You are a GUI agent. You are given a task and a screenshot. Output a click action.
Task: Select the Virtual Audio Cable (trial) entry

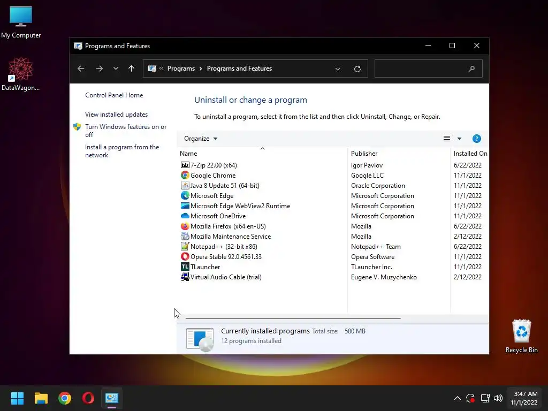pos(226,277)
